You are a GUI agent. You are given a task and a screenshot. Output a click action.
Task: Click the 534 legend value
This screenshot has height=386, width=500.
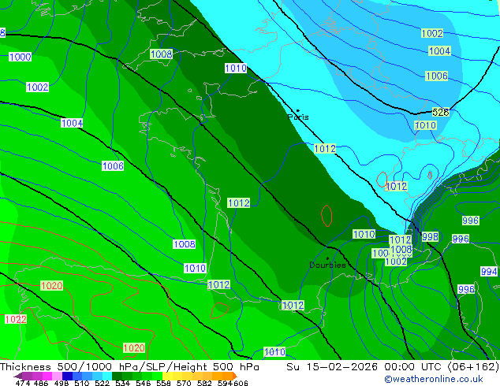click(x=122, y=383)
